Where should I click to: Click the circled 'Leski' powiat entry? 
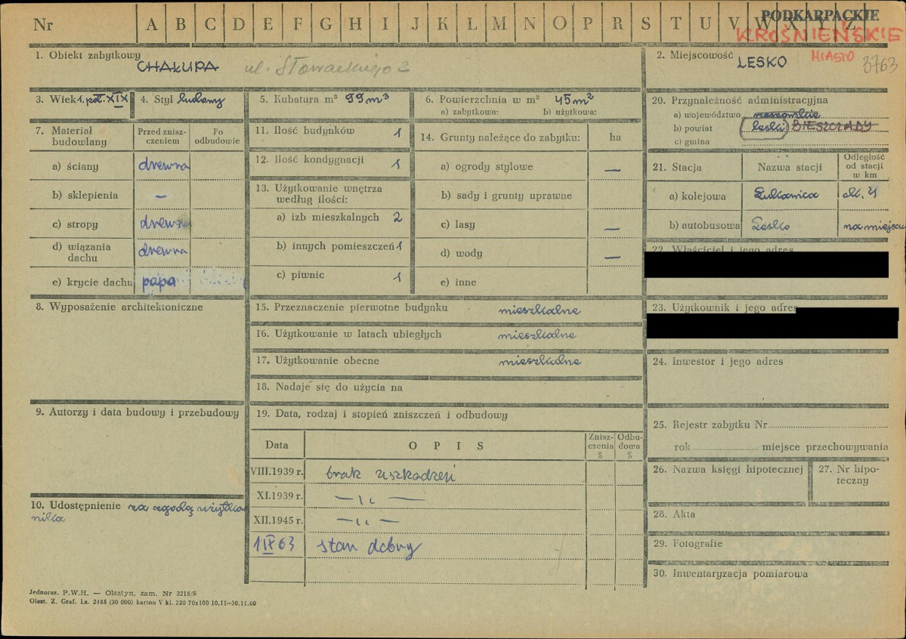(765, 128)
